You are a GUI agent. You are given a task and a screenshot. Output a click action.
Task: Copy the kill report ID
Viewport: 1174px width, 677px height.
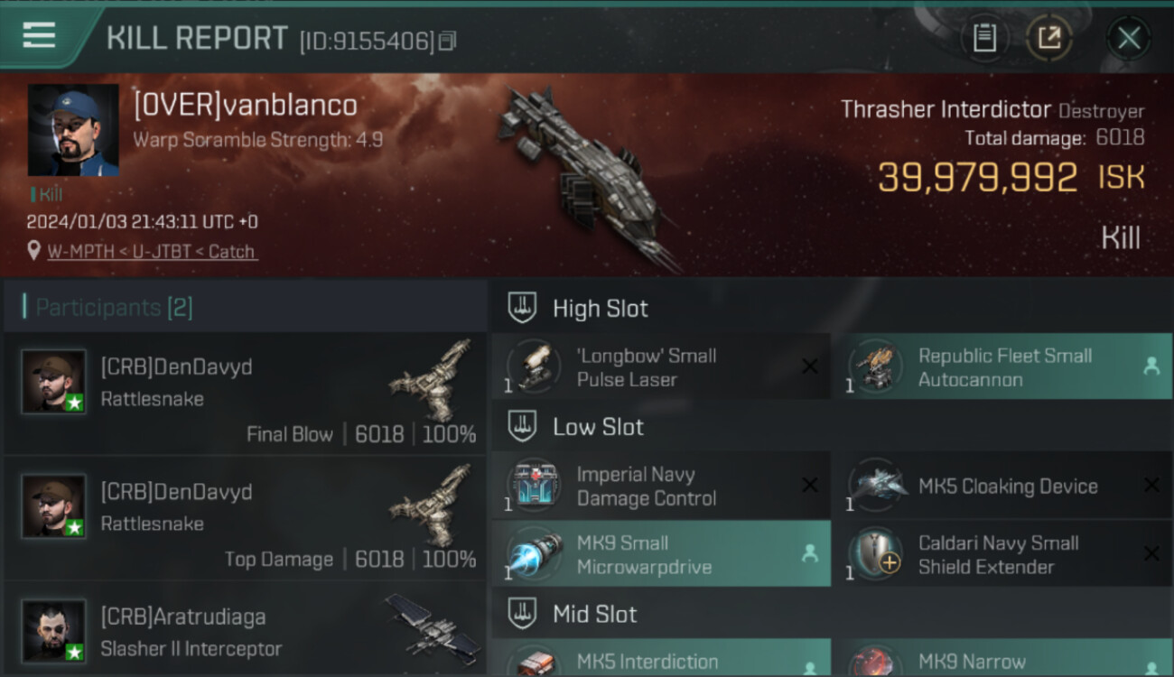(448, 41)
